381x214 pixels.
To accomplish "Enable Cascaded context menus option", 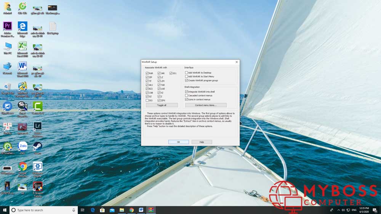I will click(187, 96).
